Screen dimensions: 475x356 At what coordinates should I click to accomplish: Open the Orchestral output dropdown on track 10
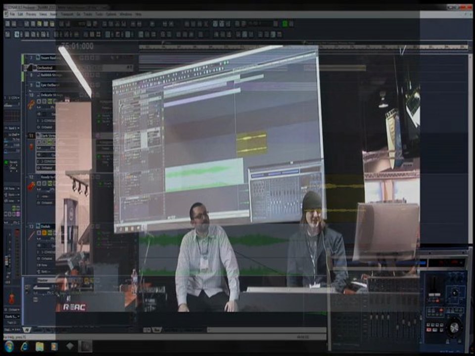click(46, 128)
